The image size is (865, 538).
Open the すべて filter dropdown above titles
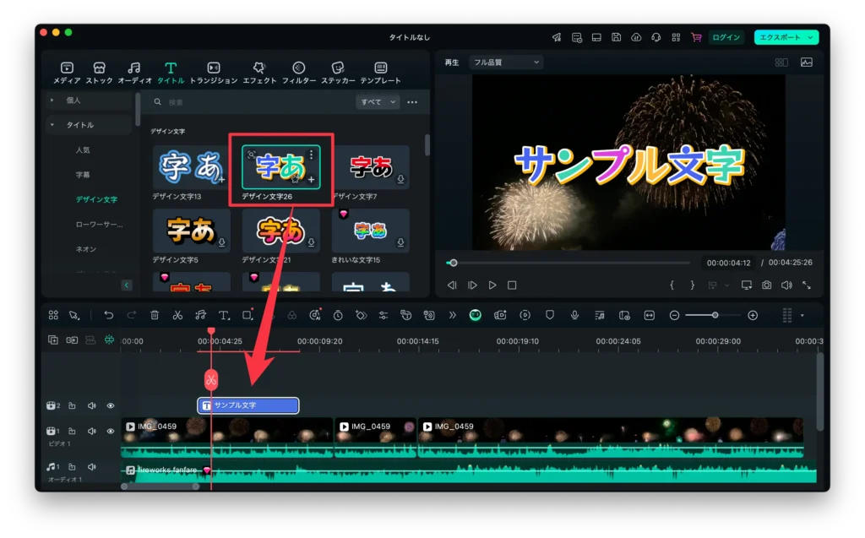377,101
